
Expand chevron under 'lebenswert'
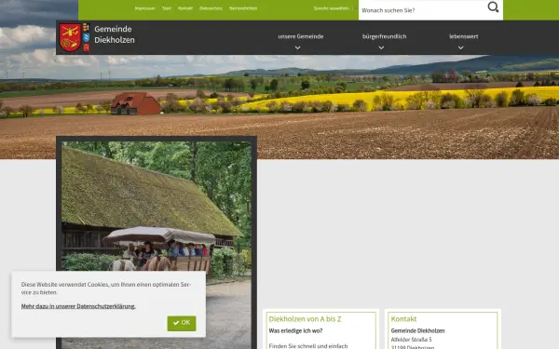[x=461, y=47]
